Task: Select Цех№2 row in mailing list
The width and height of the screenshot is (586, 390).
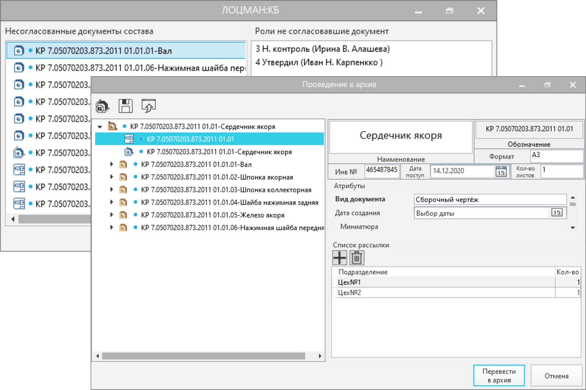Action: pos(456,293)
